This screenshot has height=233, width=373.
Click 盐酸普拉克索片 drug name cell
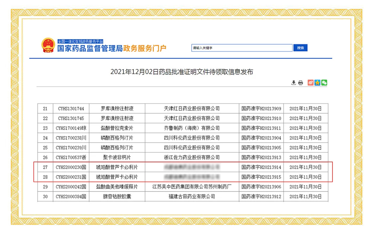pyautogui.click(x=117, y=128)
